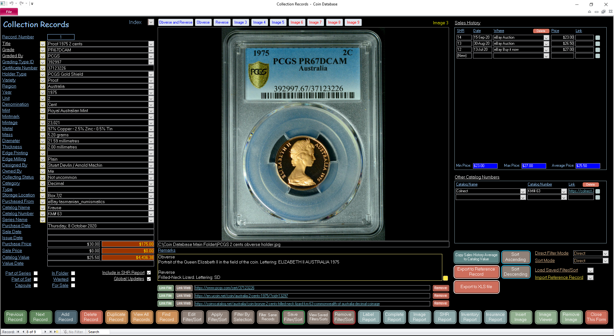The height and width of the screenshot is (336, 614).
Task: Expand Title dropdown showing Proof 1975 2 cents
Action: click(151, 44)
